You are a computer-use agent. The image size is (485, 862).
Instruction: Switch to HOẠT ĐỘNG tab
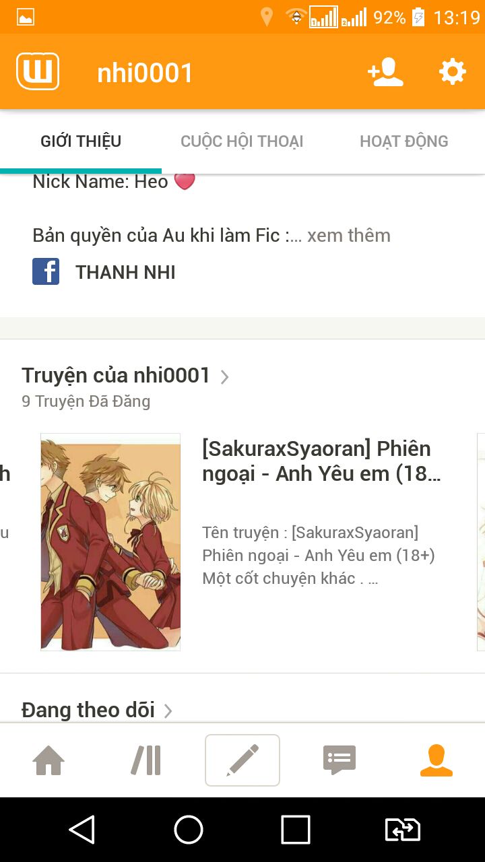(404, 141)
